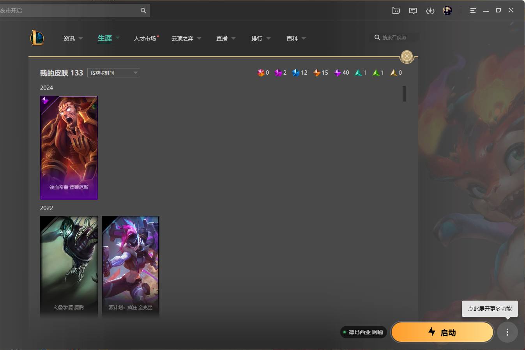
Task: Click the 点此展开更多功能 tooltip text
Action: (x=490, y=309)
